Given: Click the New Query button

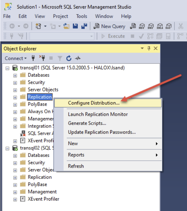Looking at the screenshot, I should 109,26.
